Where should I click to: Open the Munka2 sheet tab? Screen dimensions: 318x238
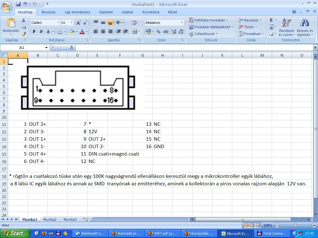[50, 219]
